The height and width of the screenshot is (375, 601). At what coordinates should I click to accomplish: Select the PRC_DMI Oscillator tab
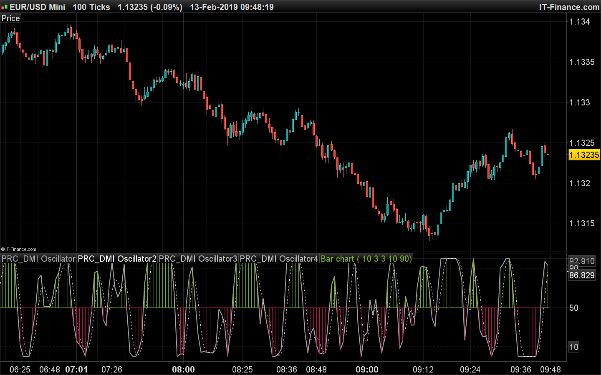[38, 259]
